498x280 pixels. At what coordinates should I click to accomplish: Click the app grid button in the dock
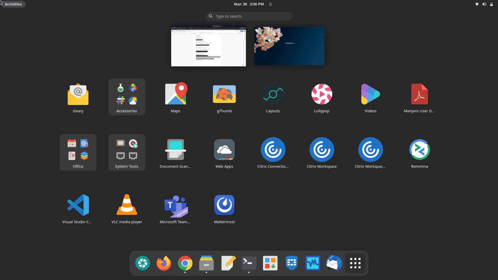tap(355, 263)
